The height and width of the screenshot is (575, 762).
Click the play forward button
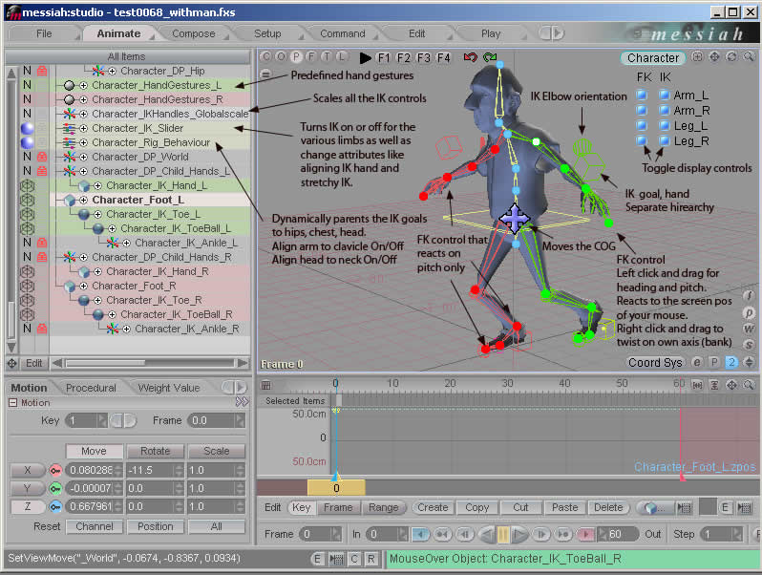coord(519,535)
